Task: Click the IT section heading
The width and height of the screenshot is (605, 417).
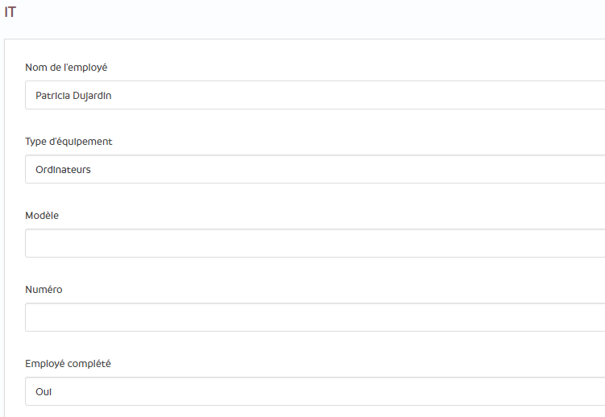Action: pos(10,12)
